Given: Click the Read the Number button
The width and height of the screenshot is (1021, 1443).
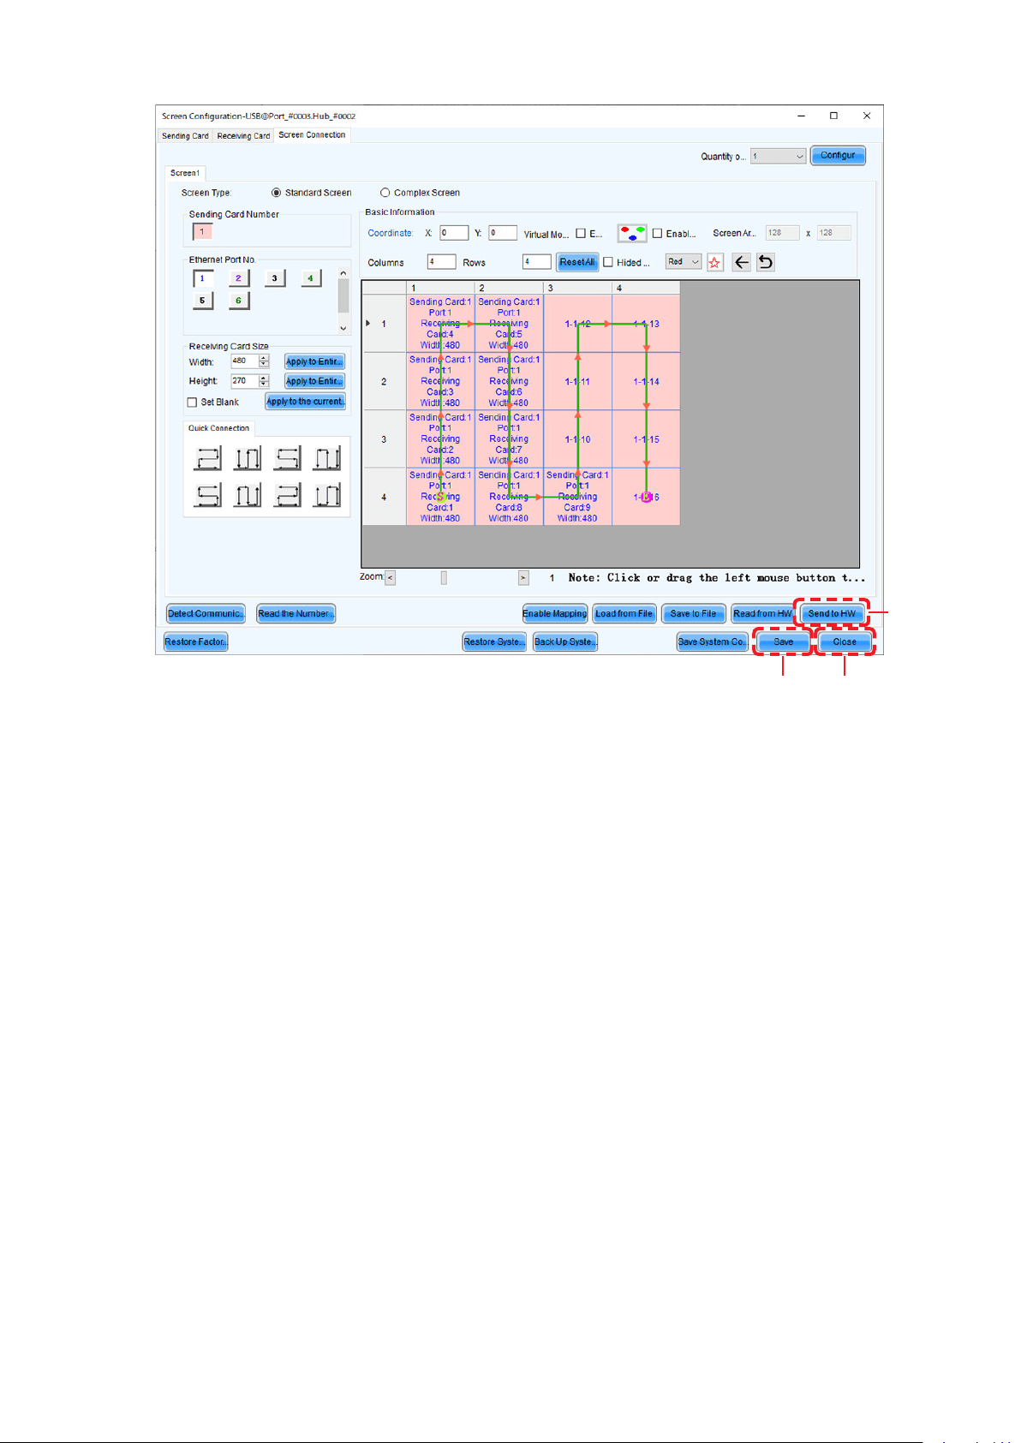Looking at the screenshot, I should tap(296, 613).
